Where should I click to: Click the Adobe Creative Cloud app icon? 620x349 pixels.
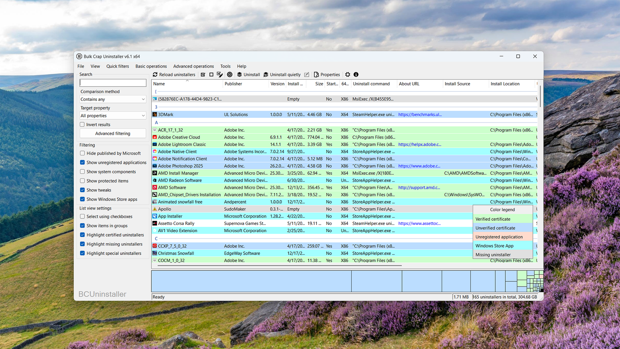pyautogui.click(x=154, y=137)
